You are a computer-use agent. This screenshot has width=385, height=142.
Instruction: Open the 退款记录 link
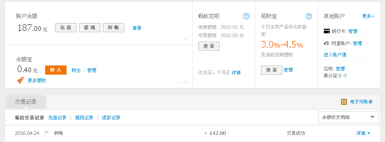click(x=111, y=117)
